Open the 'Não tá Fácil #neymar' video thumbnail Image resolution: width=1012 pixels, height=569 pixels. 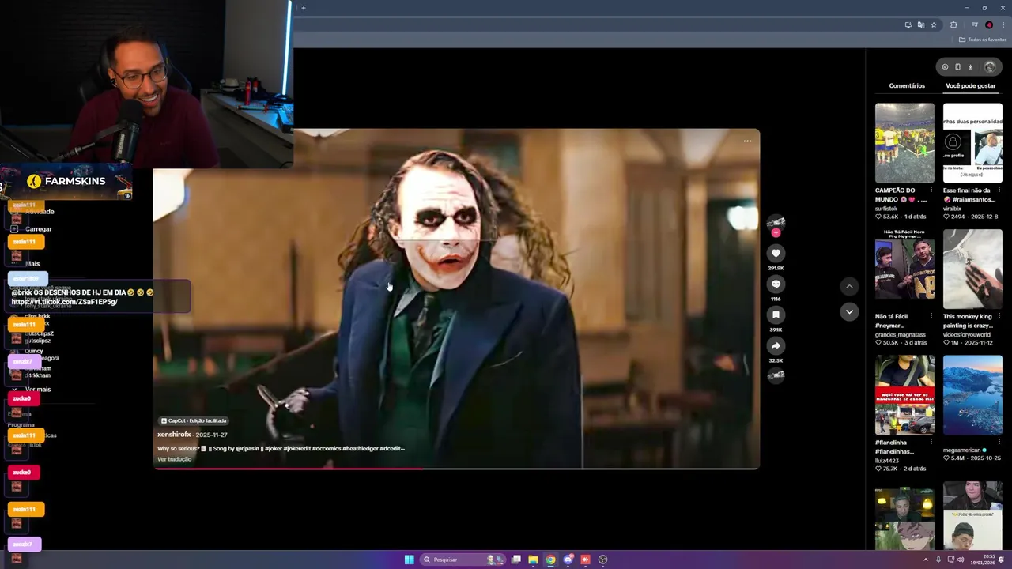tap(904, 269)
